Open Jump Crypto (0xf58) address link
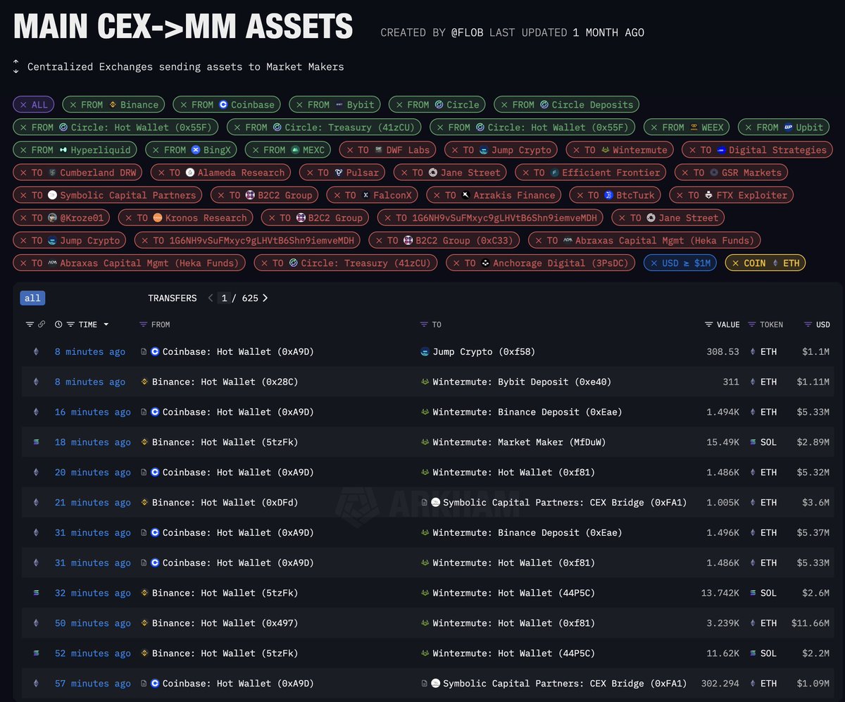The height and width of the screenshot is (702, 845). (485, 351)
